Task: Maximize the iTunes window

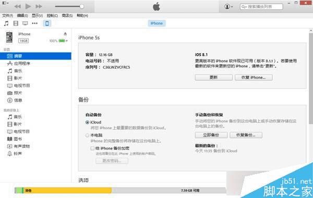Action: click(x=296, y=3)
